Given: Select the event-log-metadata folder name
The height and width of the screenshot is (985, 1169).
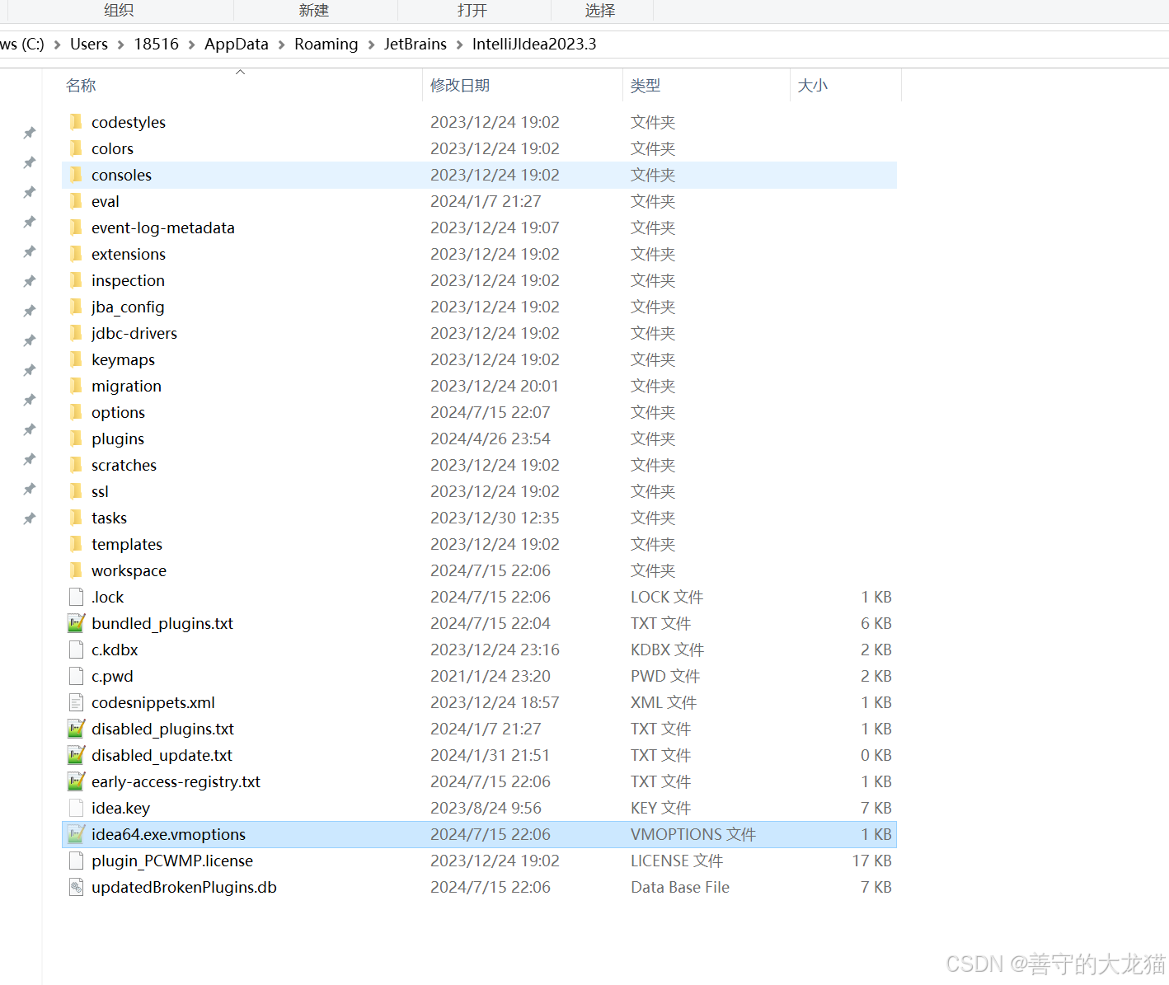Looking at the screenshot, I should [x=163, y=228].
